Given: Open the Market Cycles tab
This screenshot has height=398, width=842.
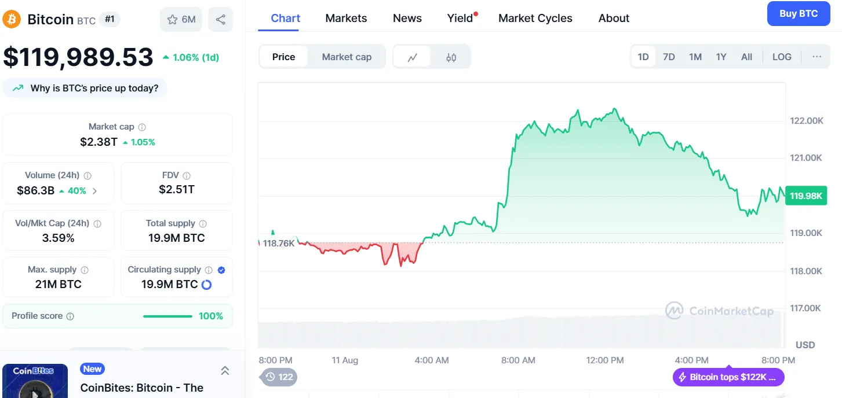Looking at the screenshot, I should point(535,18).
